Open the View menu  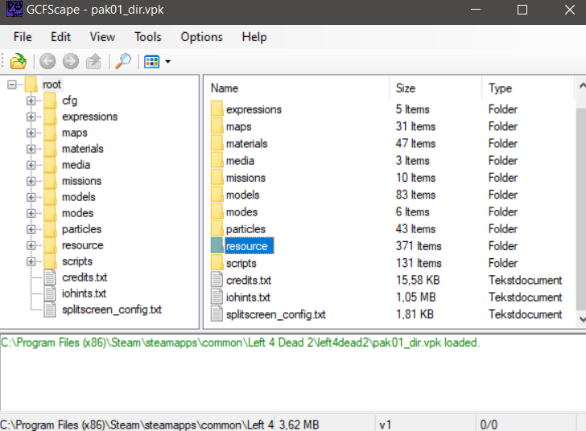pyautogui.click(x=102, y=37)
